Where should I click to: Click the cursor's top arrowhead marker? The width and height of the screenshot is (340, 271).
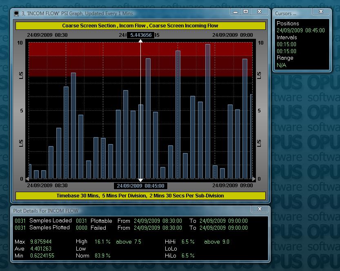[x=140, y=41]
